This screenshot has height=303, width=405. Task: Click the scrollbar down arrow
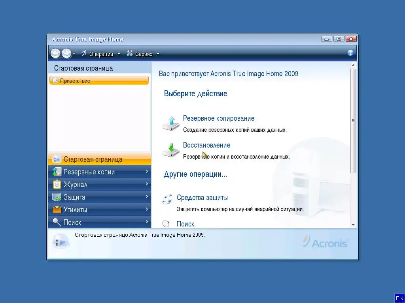[353, 225]
